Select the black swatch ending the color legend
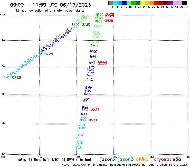The width and height of the screenshot is (190, 167). click(184, 3)
